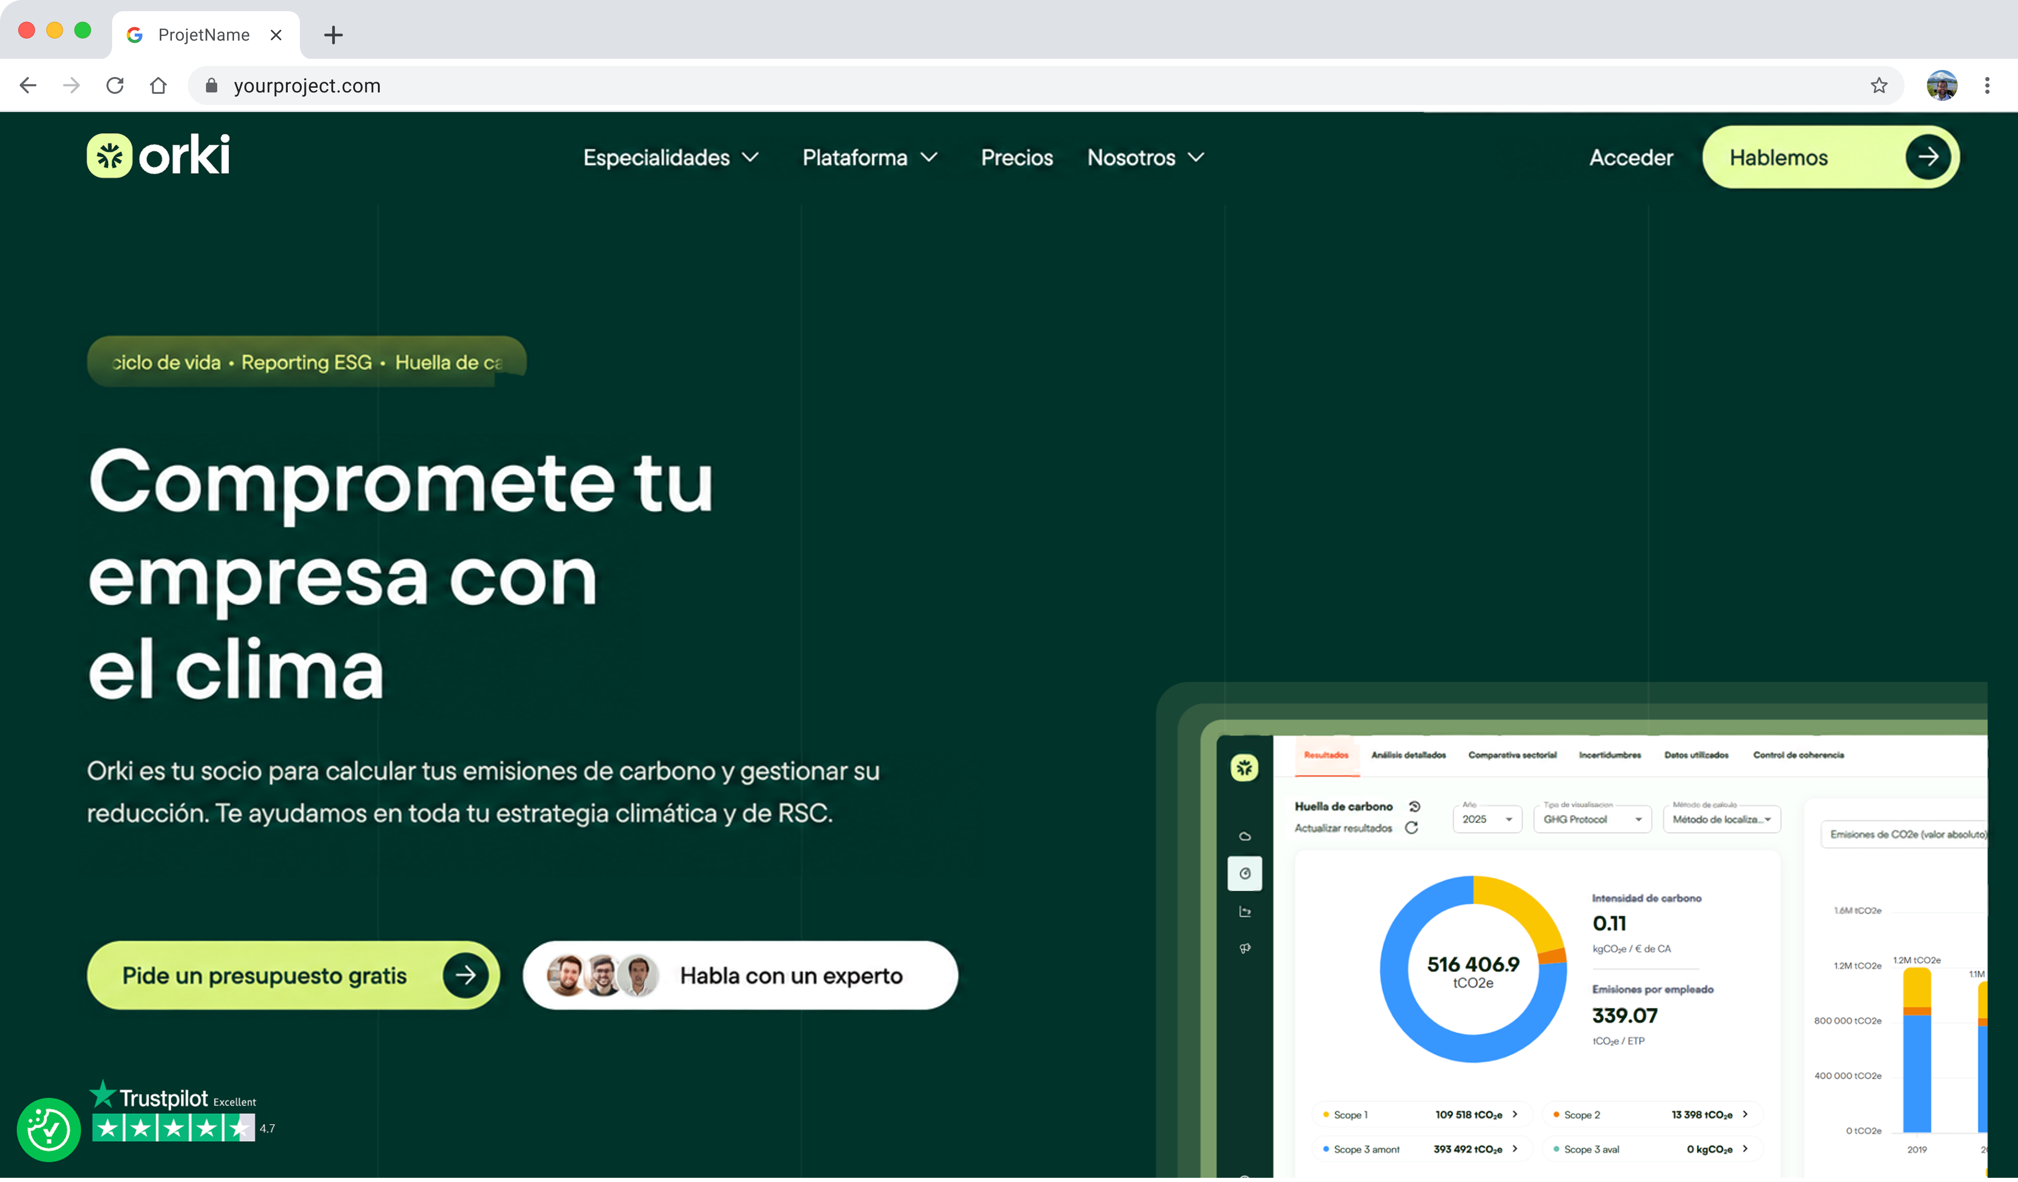Switch to Incertidumbres tab
The height and width of the screenshot is (1182, 2018).
[x=1610, y=756]
